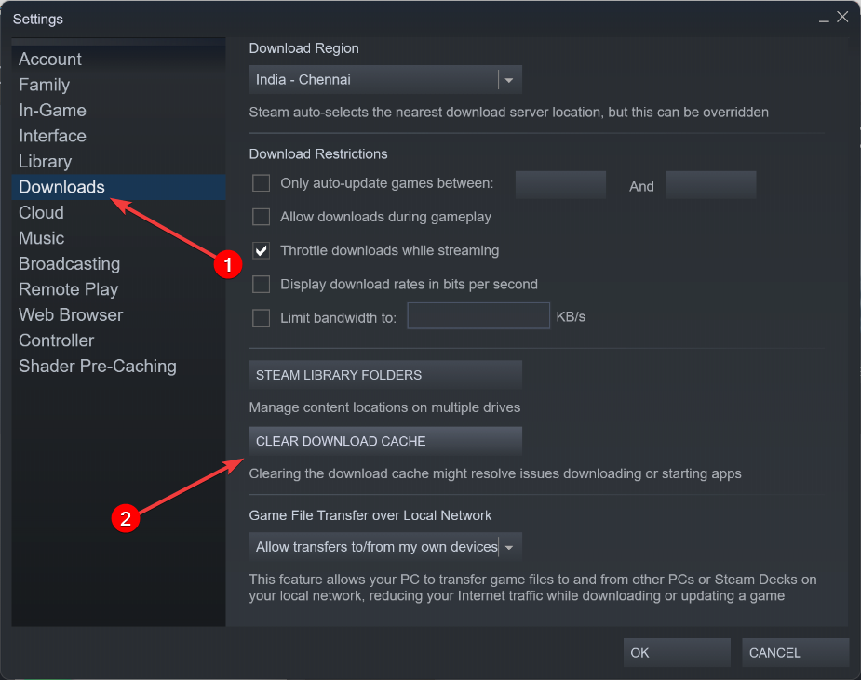
Task: Expand the local network transfer dropdown
Action: [x=385, y=547]
